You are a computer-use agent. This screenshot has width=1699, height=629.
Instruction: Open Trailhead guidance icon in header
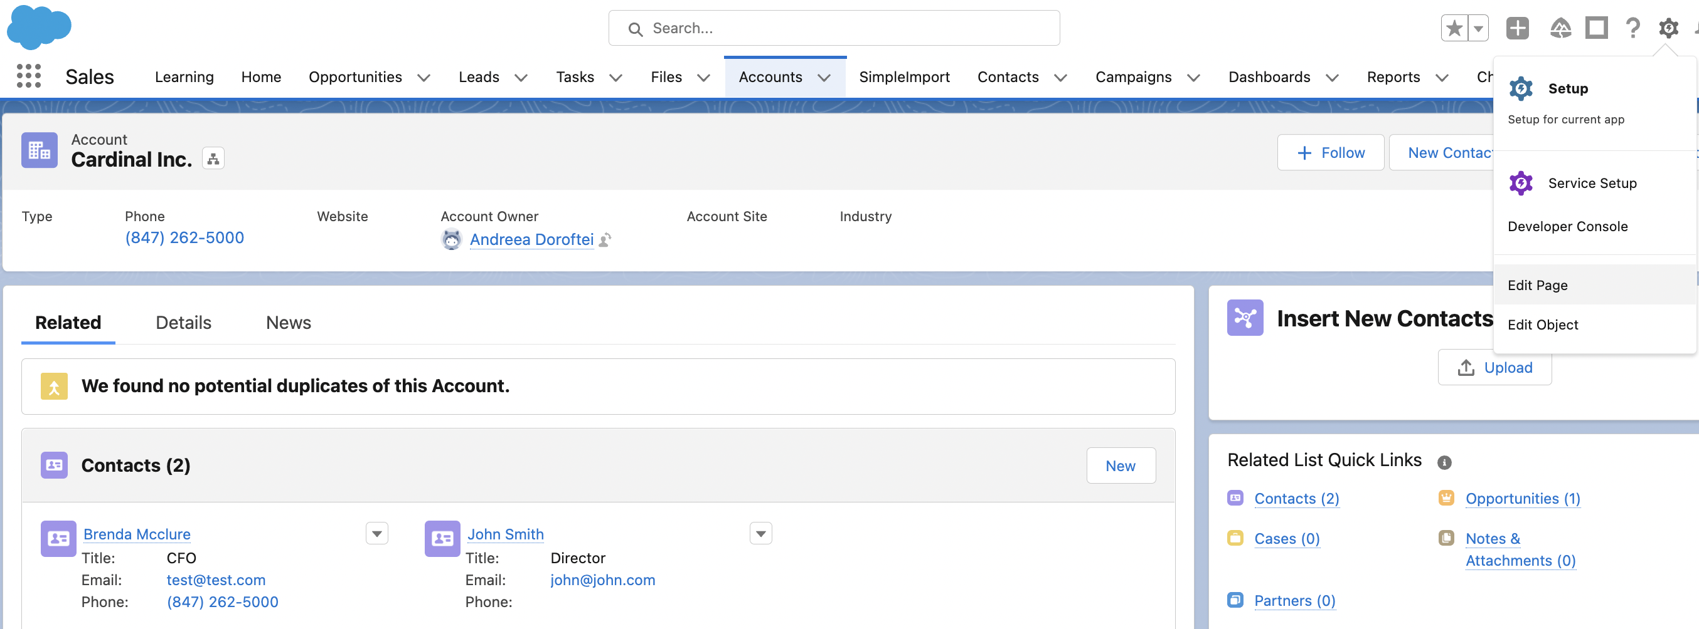tap(1560, 28)
